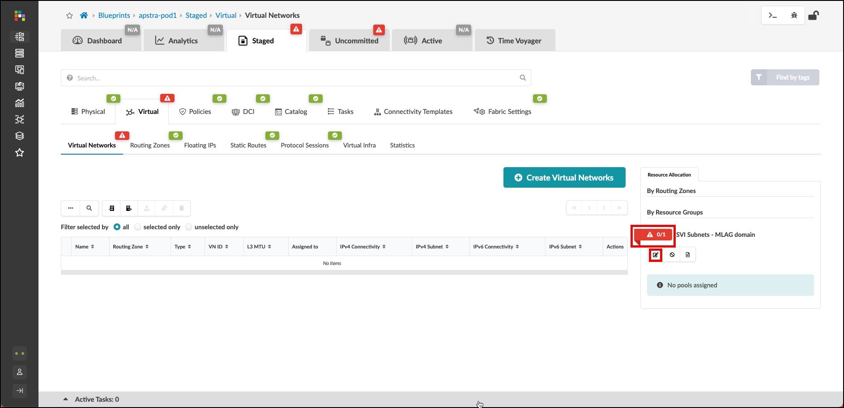844x408 pixels.
Task: Open the Uncommitted tab
Action: [350, 41]
